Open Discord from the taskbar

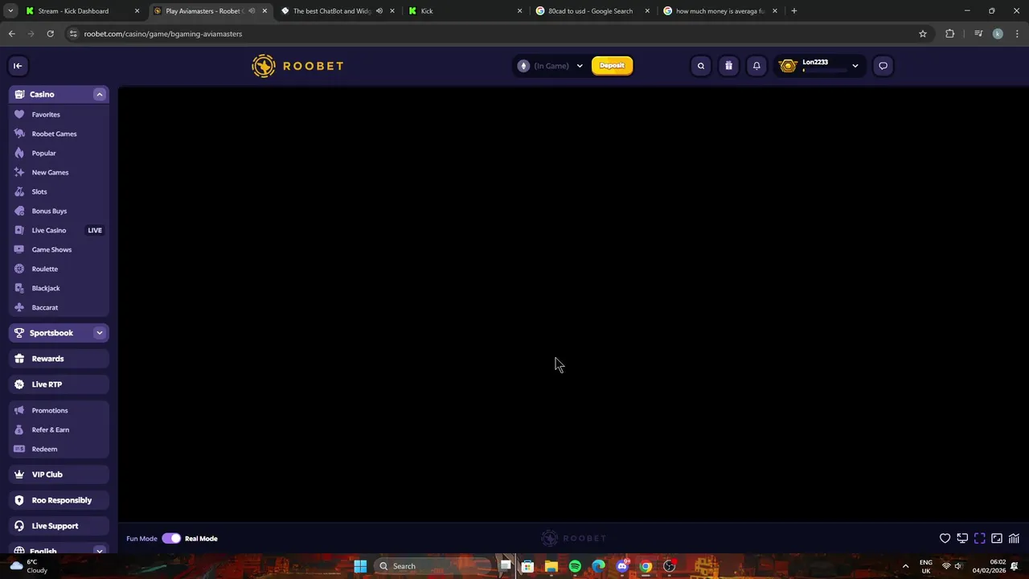[x=622, y=566]
